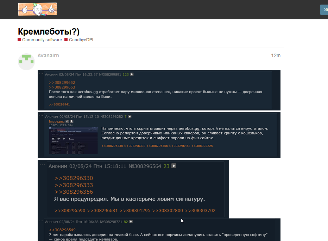Select reply link >>308302800

coord(168,211)
